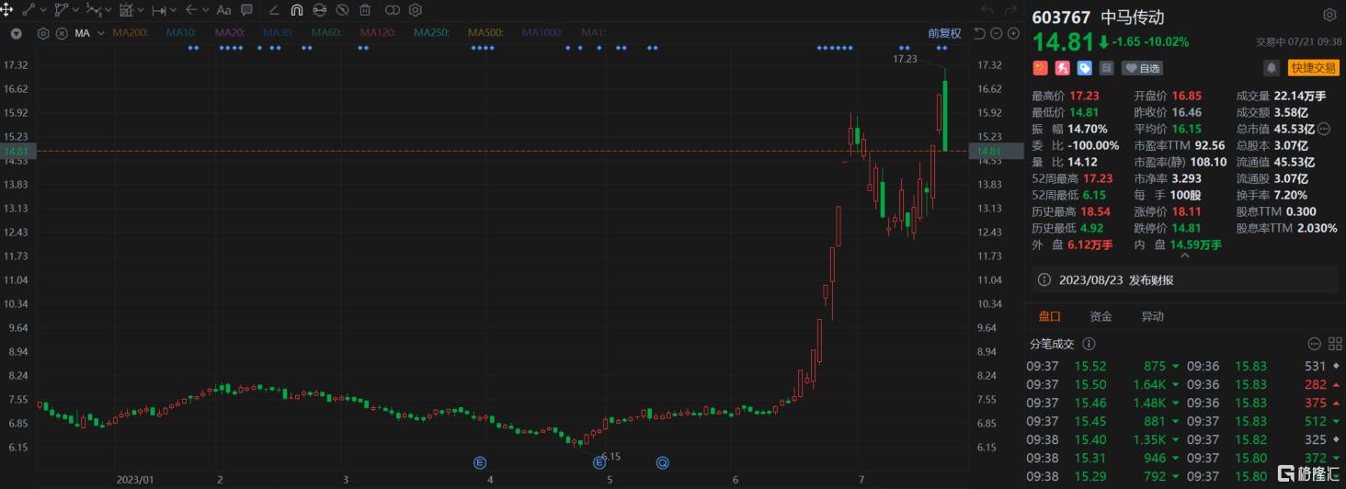Open the 2023/08/23 发布财报 notice

(x=1185, y=280)
